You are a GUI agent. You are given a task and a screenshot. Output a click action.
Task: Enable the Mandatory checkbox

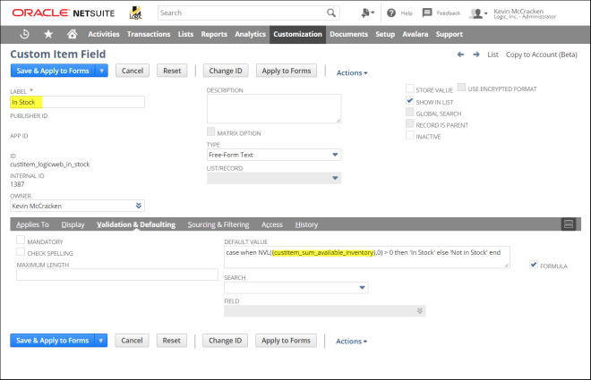[x=21, y=240]
